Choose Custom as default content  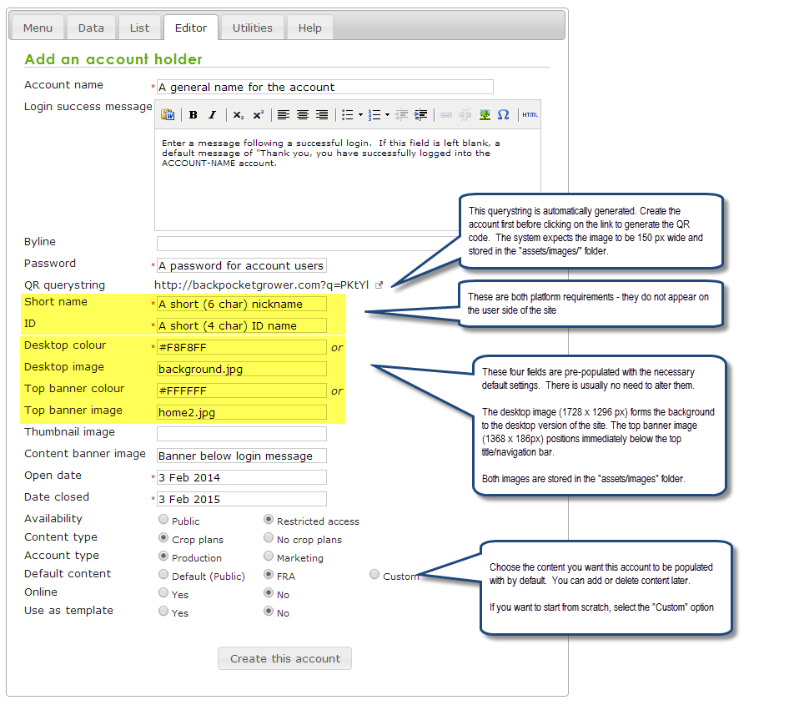pos(374,575)
